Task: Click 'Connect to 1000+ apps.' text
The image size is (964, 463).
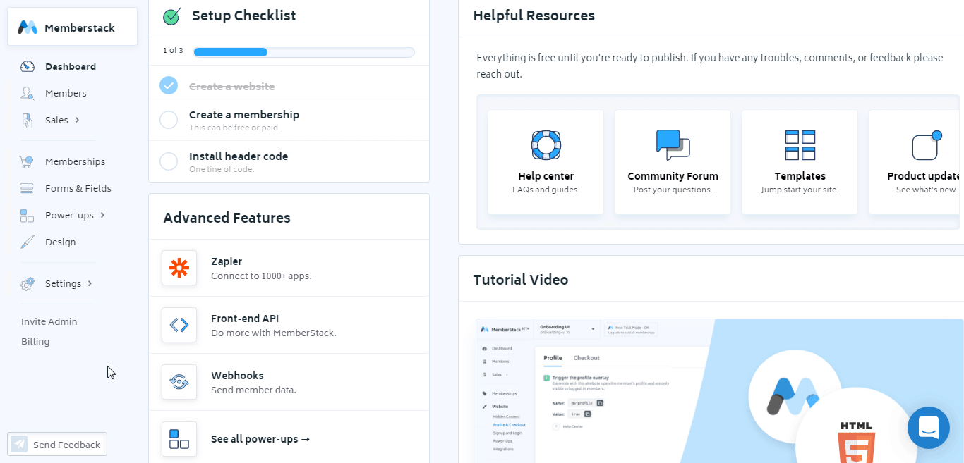Action: (261, 276)
